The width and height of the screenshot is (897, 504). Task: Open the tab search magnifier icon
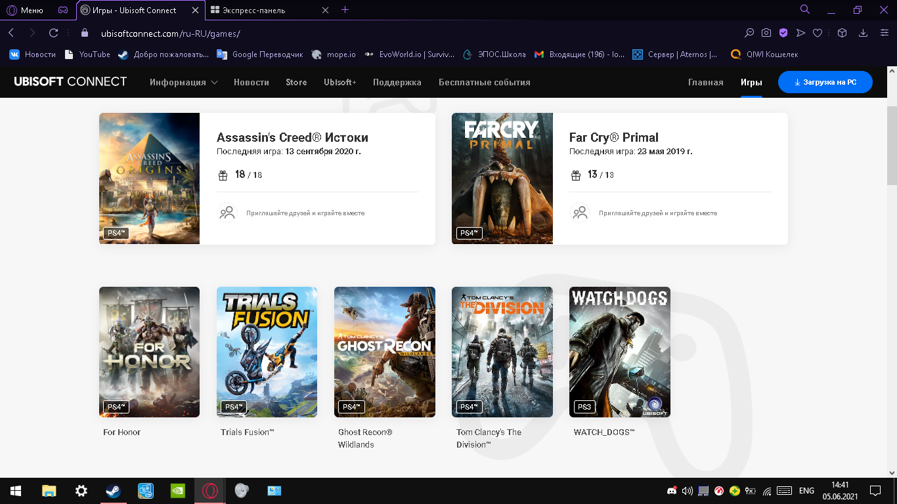click(805, 9)
